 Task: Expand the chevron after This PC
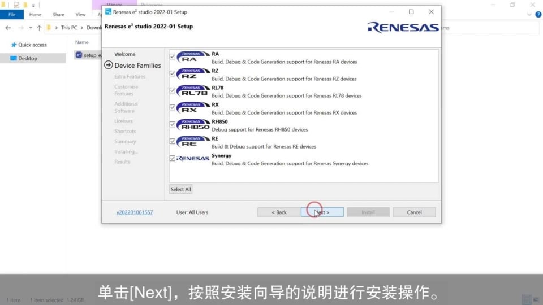tap(81, 28)
